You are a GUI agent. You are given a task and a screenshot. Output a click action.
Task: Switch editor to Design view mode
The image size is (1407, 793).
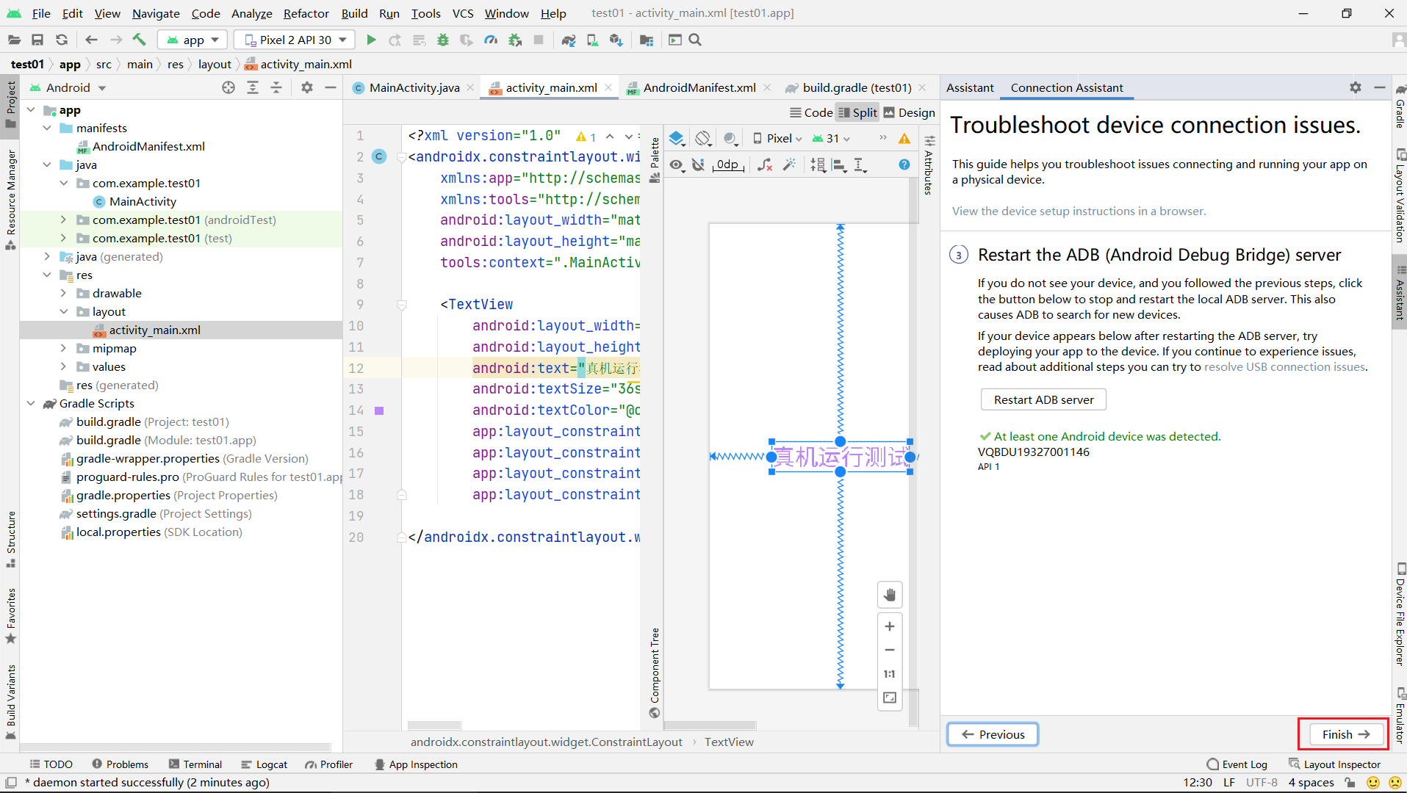coord(909,112)
